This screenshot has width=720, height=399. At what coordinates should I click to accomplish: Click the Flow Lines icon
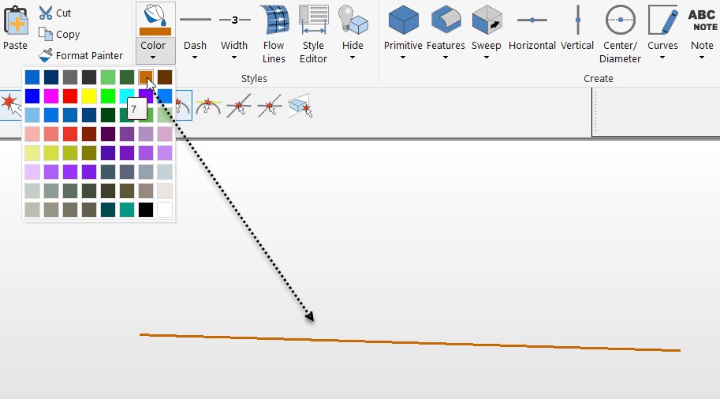274,20
